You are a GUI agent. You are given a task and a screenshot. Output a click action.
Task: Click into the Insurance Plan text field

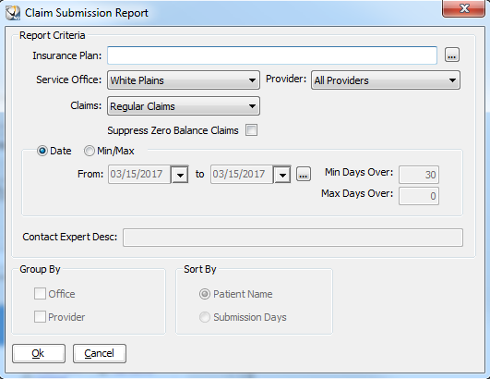[x=272, y=55]
